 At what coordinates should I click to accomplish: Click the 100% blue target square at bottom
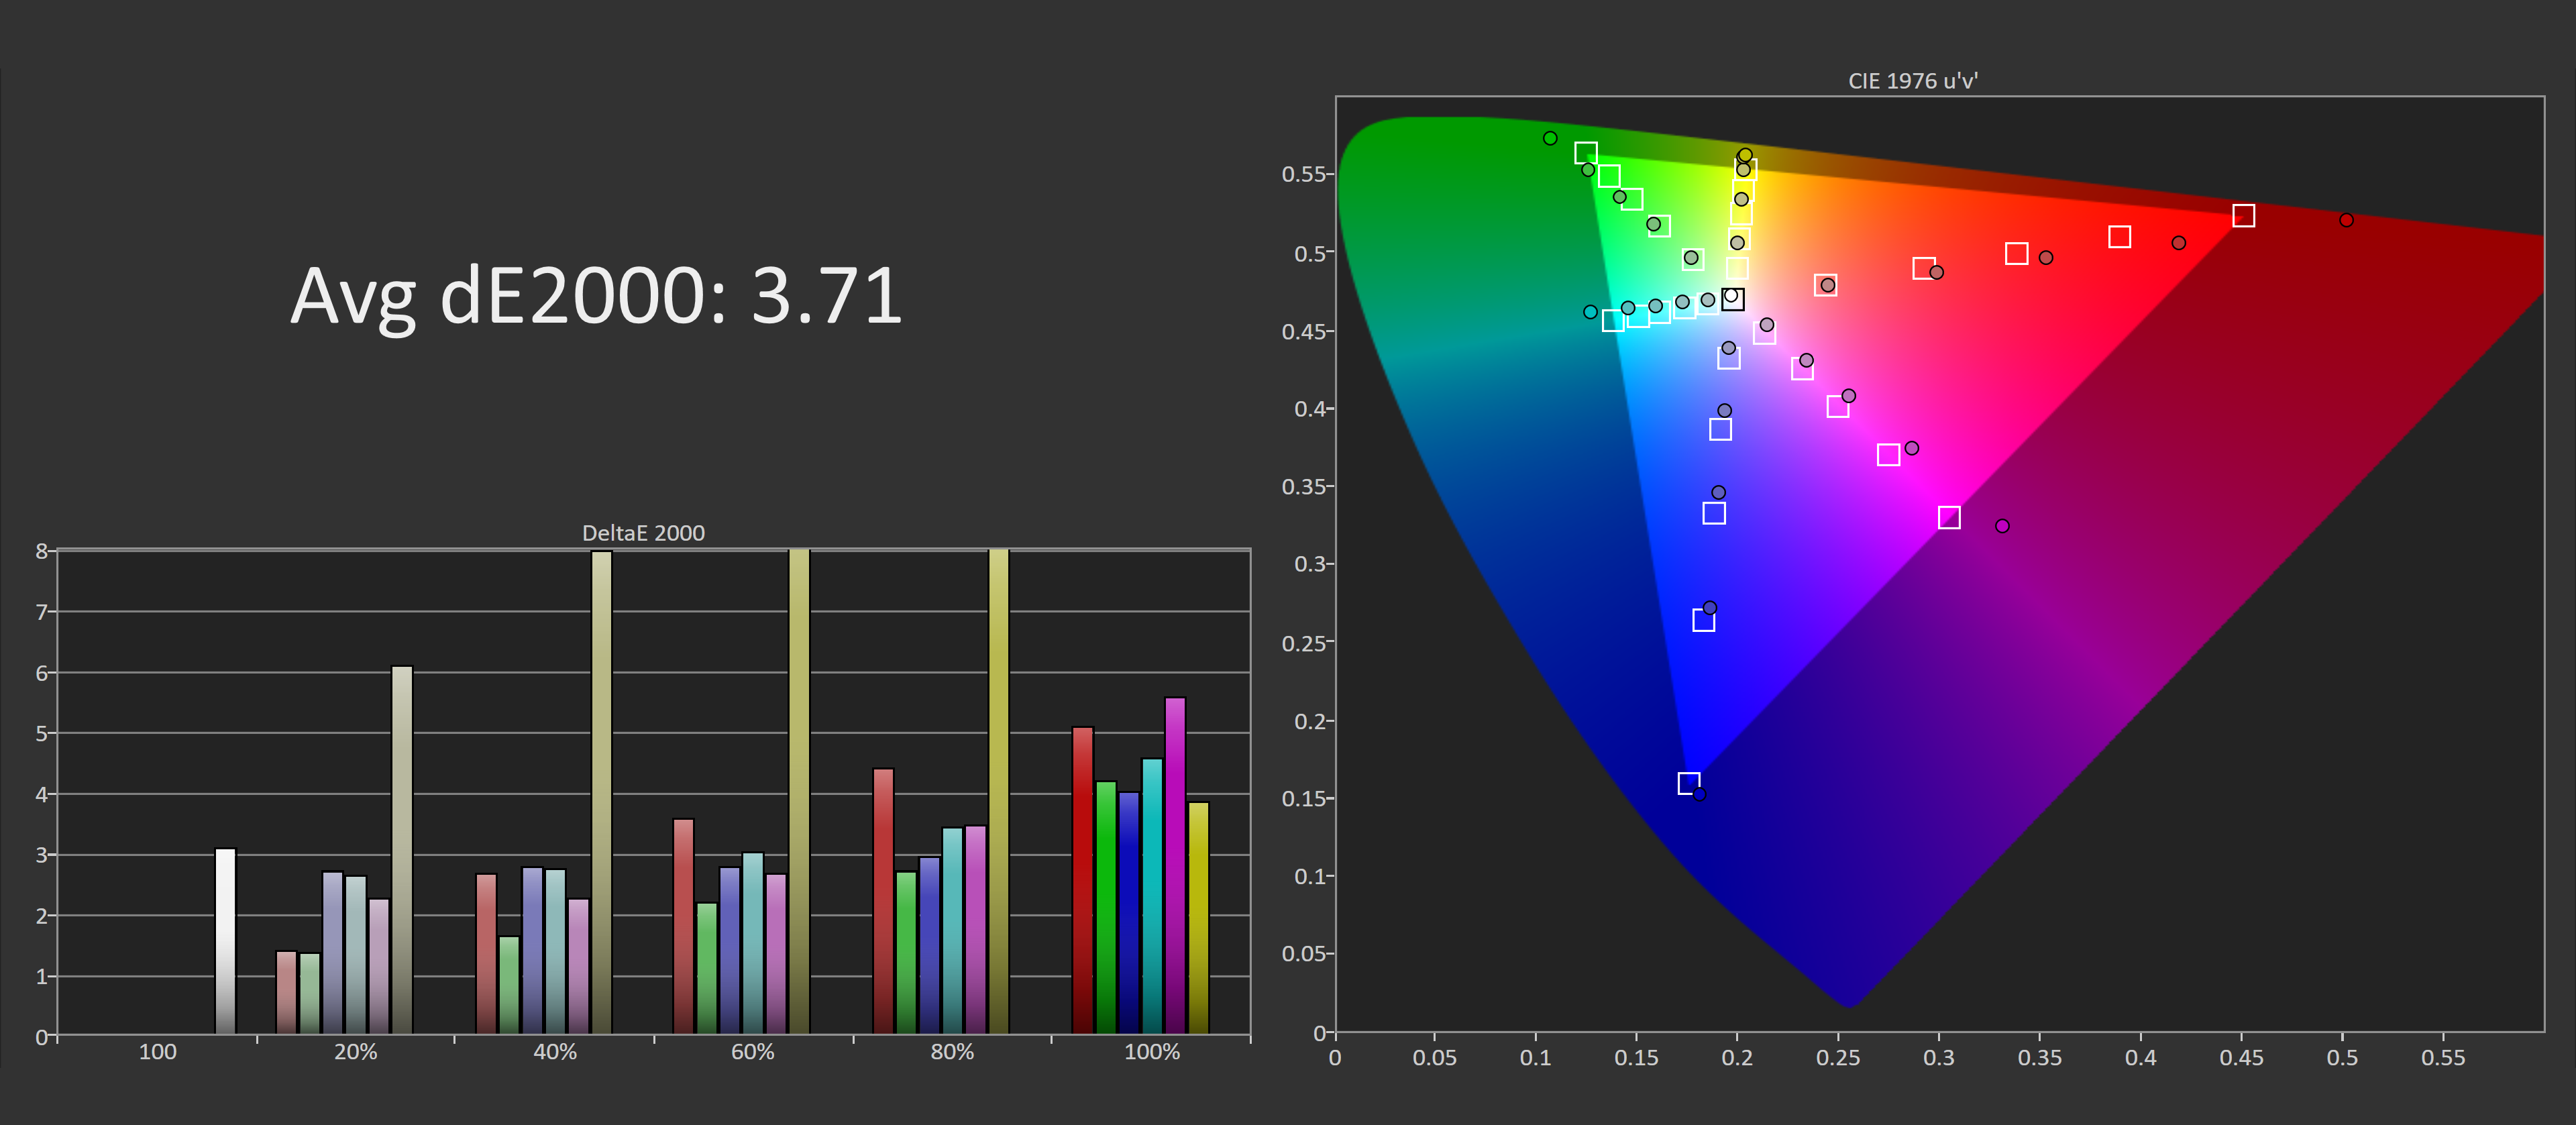click(1688, 783)
